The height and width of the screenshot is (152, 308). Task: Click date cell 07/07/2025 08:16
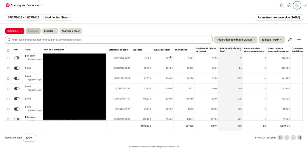122,68
